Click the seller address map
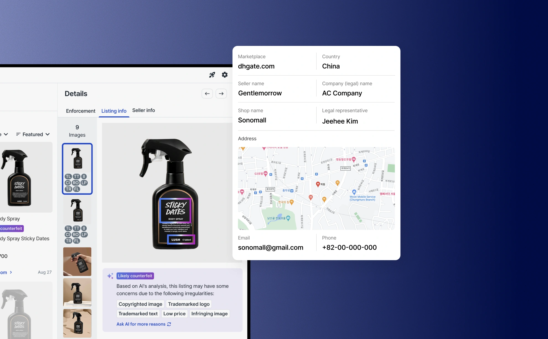The width and height of the screenshot is (548, 339). tap(316, 188)
